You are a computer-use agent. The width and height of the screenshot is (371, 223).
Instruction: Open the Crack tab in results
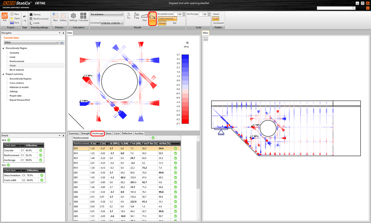tap(117, 133)
